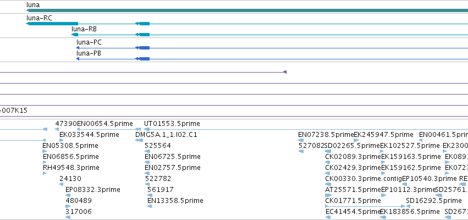Click the luna-PB protein label
The height and width of the screenshot is (220, 468).
pyautogui.click(x=89, y=53)
